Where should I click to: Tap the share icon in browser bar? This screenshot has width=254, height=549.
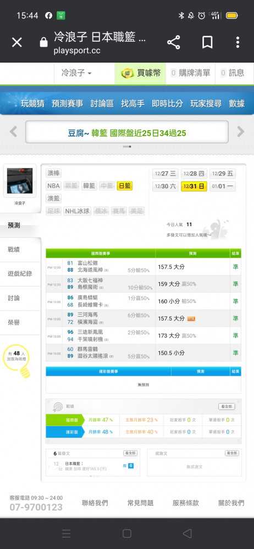click(173, 42)
